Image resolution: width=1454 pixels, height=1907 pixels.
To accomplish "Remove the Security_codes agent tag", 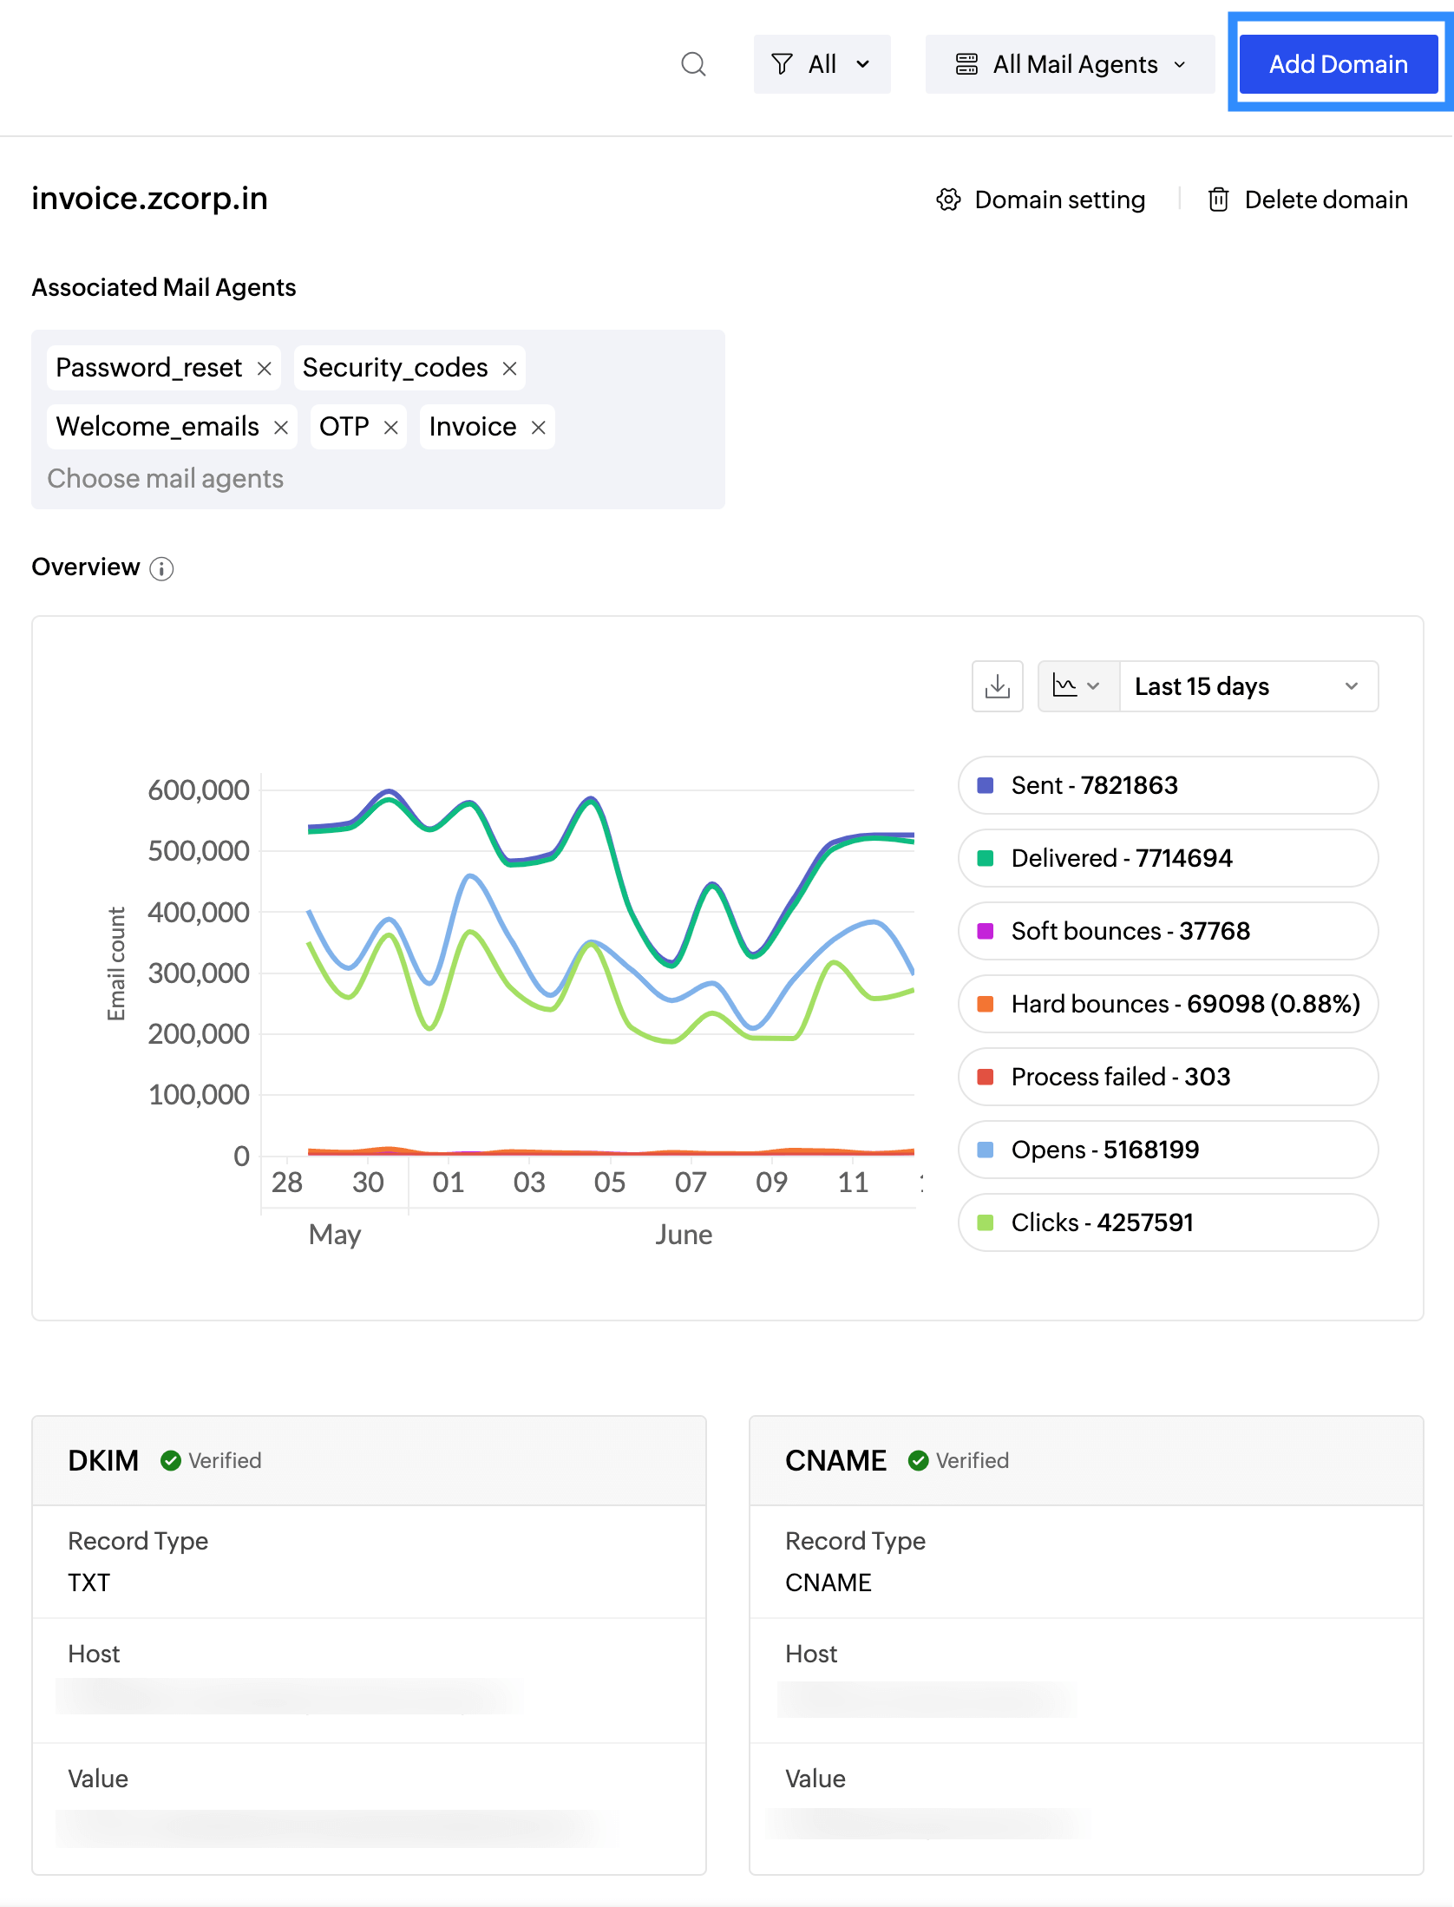I will 510,369.
